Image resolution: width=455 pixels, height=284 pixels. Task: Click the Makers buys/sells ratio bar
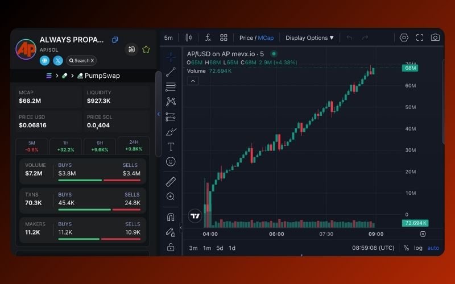(x=99, y=239)
